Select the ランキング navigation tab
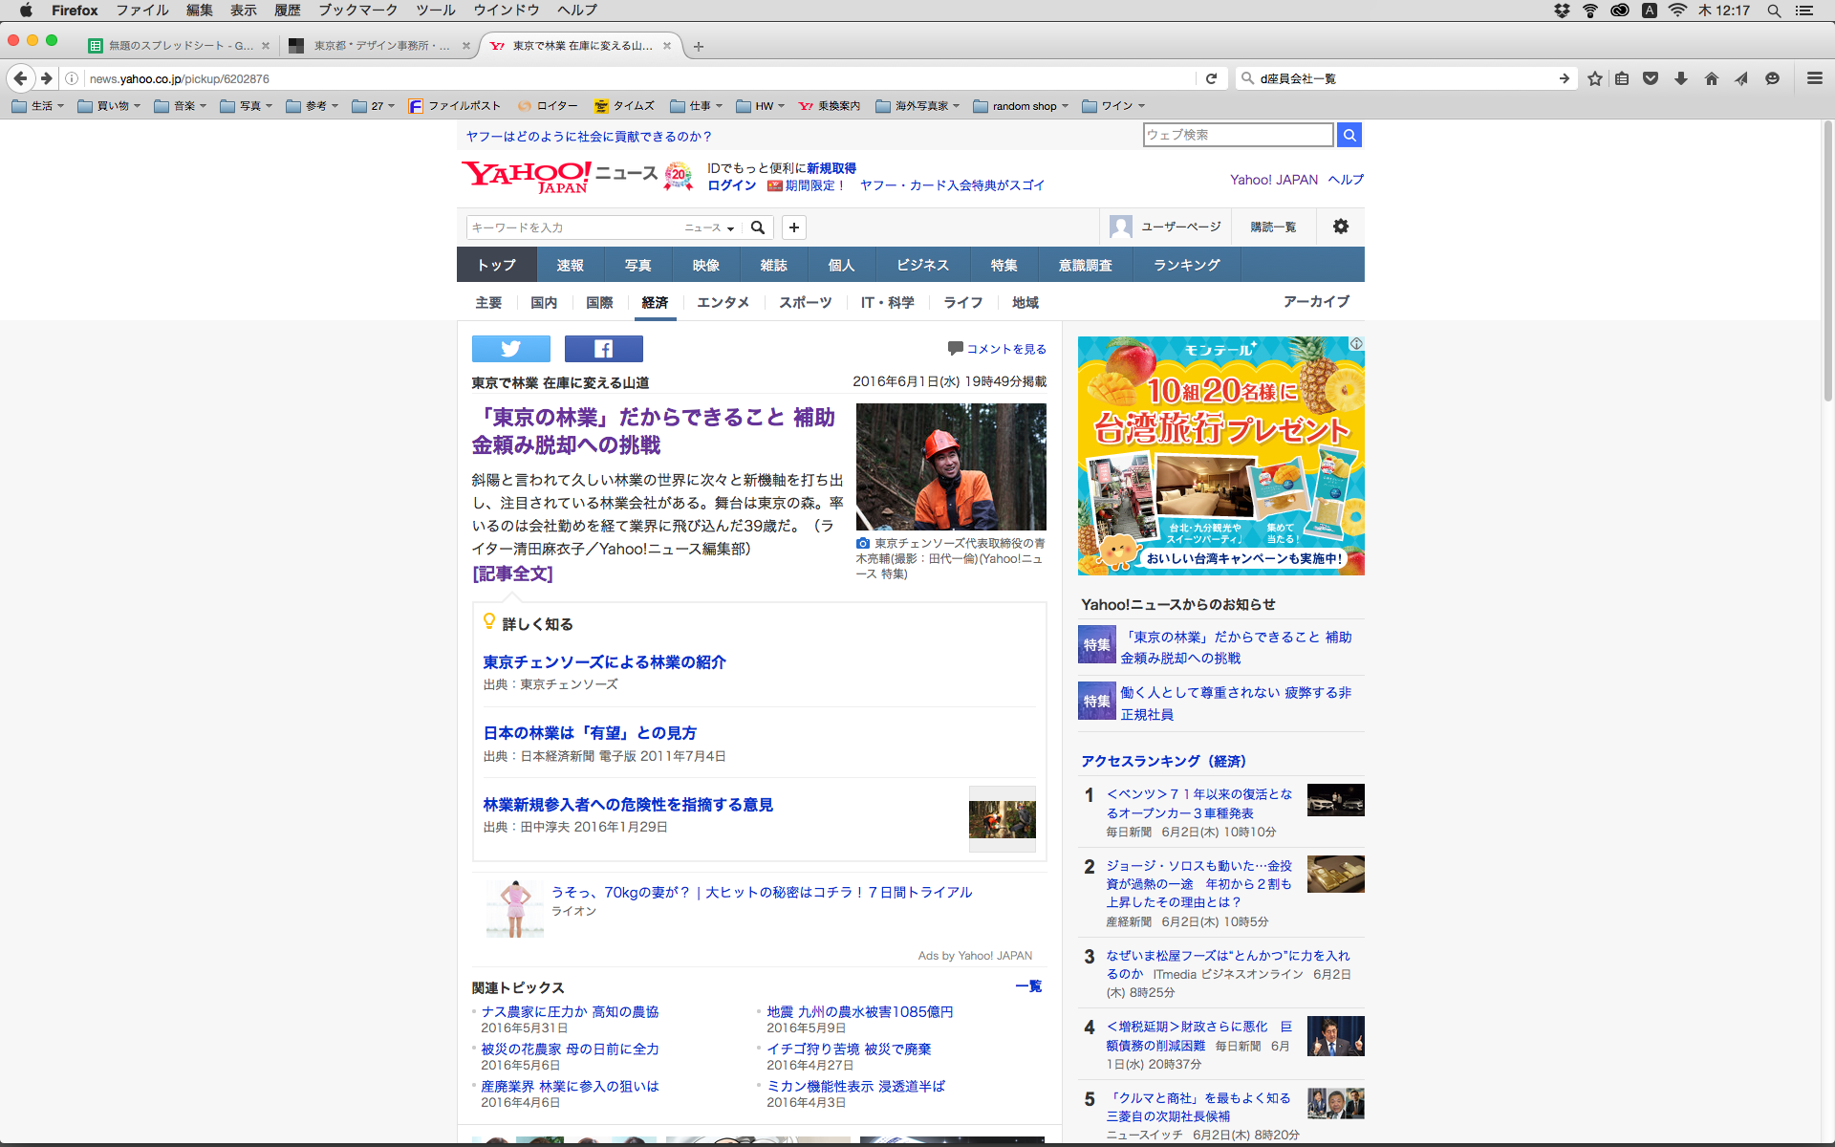The width and height of the screenshot is (1835, 1147). [1186, 265]
